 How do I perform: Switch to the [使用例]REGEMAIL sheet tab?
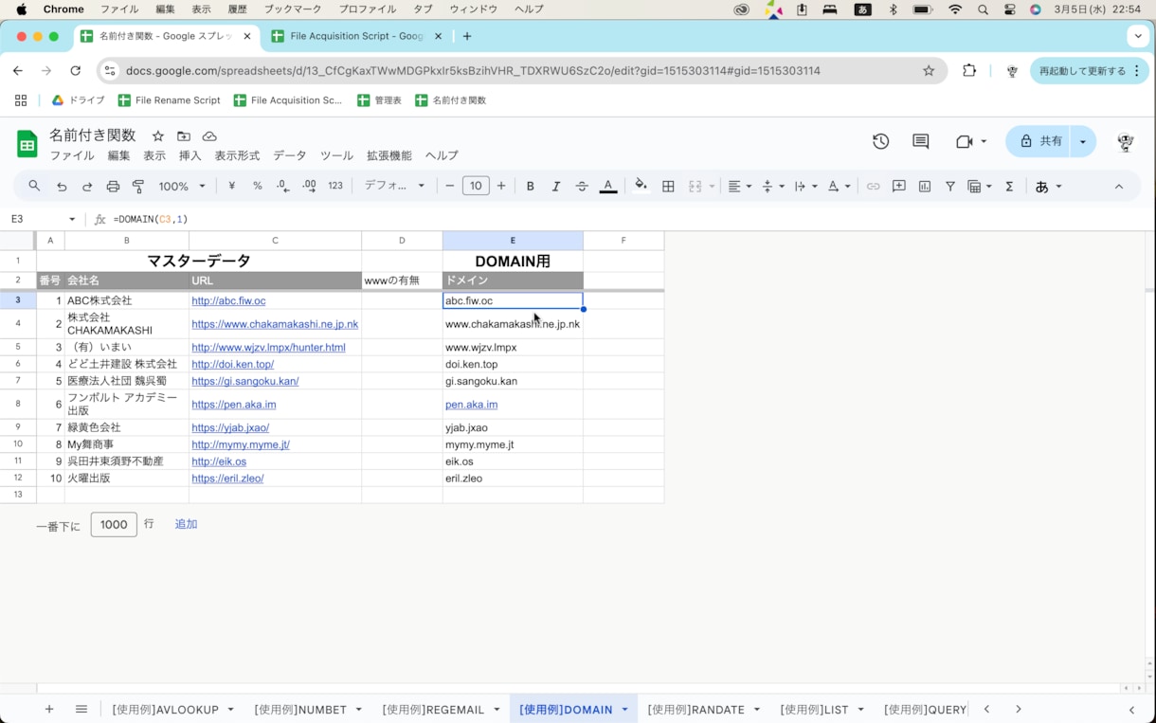click(433, 710)
